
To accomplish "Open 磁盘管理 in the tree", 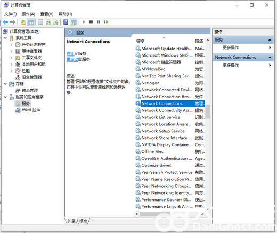I will tap(30, 90).
